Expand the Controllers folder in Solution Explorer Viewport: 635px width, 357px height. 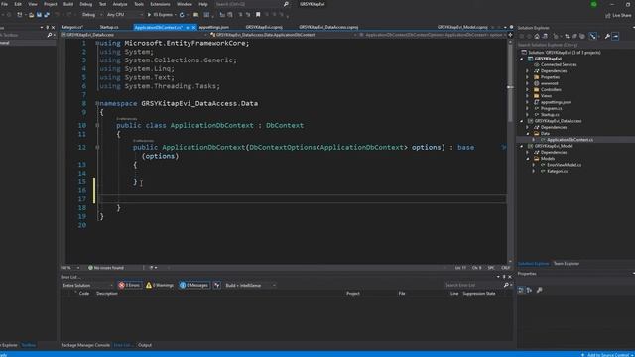[x=528, y=90]
